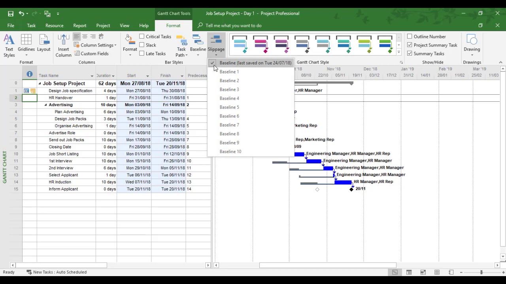Viewport: 506px width, 284px height.
Task: Click New Tasks Auto Scheduled status entry
Action: [x=57, y=272]
